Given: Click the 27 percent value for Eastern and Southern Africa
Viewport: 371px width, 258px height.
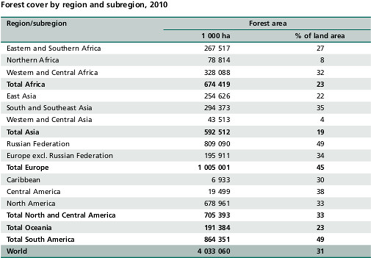Looking at the screenshot, I should coord(320,48).
